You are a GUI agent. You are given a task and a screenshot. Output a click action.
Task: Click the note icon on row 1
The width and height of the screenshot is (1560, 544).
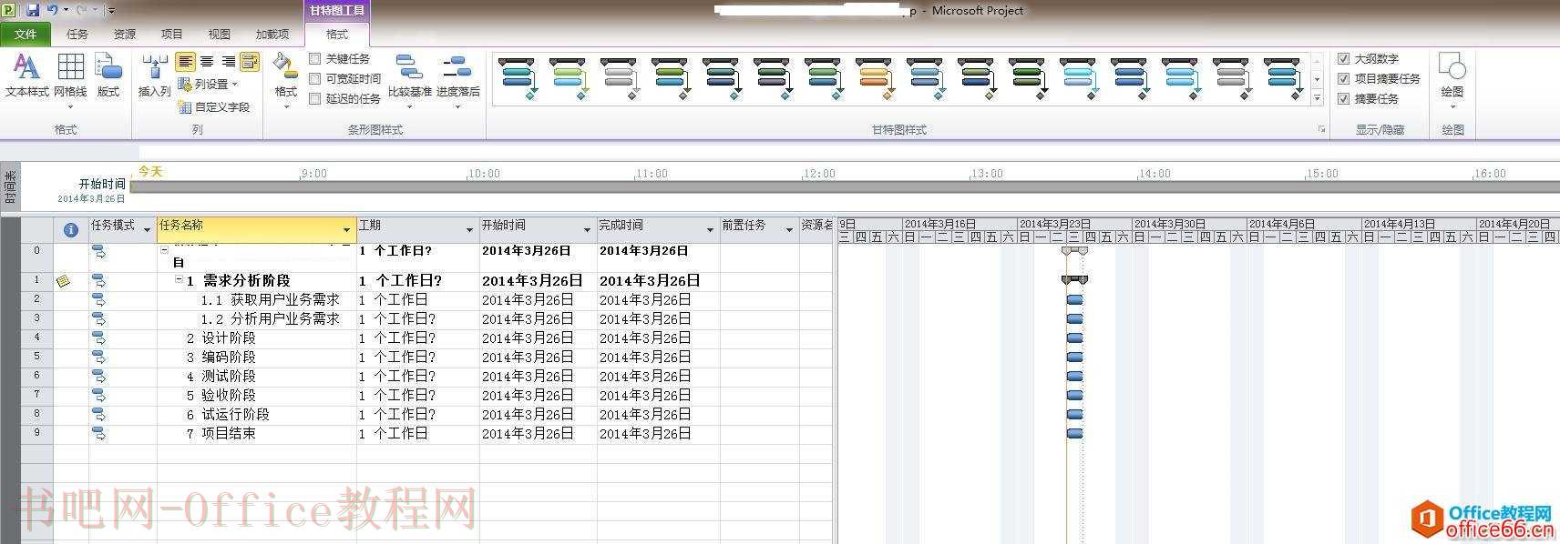63,281
